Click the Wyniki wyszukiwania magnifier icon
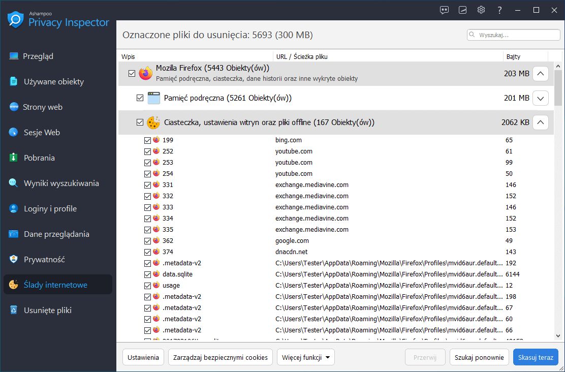 (x=13, y=183)
